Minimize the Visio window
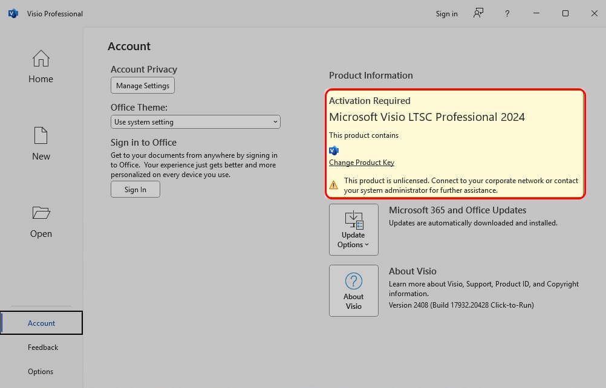This screenshot has width=606, height=388. tap(536, 13)
